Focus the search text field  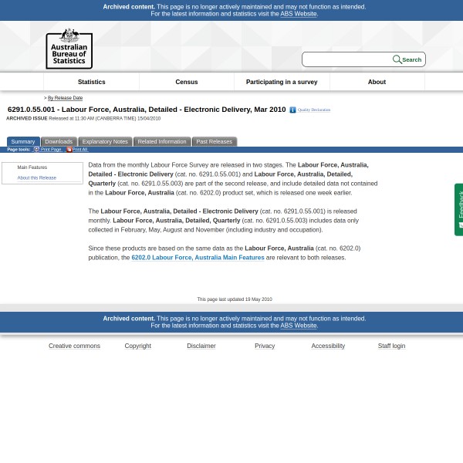click(x=346, y=59)
